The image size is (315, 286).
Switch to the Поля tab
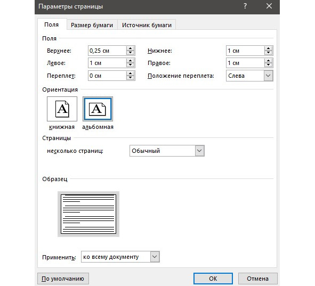52,24
